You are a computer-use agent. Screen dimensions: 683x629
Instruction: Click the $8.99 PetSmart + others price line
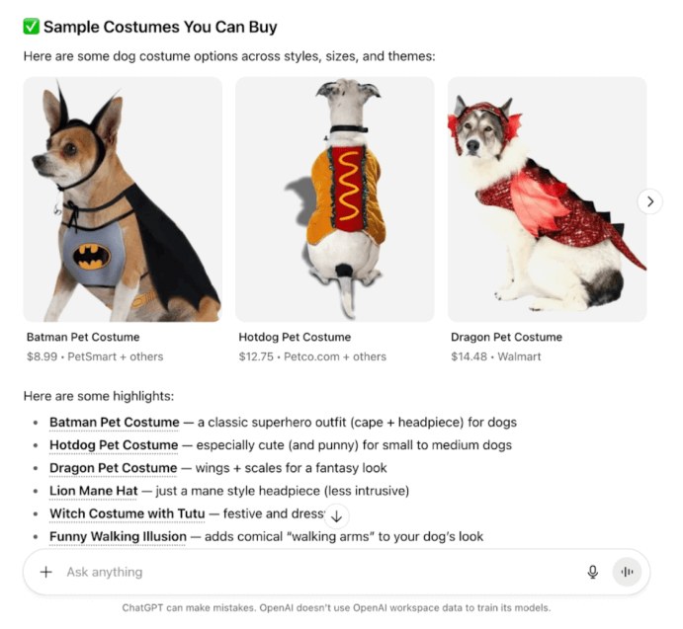tap(95, 356)
